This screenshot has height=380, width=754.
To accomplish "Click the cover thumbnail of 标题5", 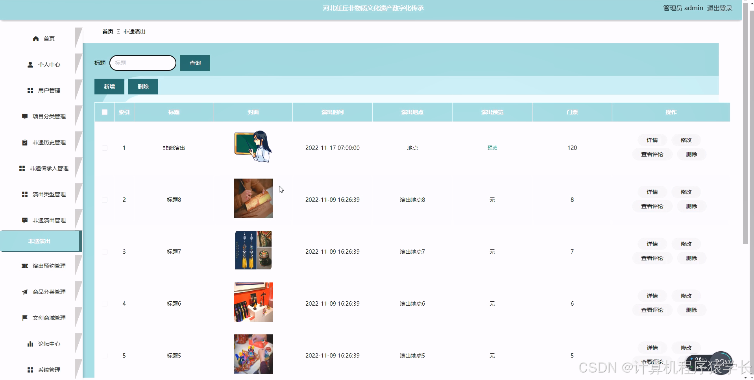I will (253, 354).
